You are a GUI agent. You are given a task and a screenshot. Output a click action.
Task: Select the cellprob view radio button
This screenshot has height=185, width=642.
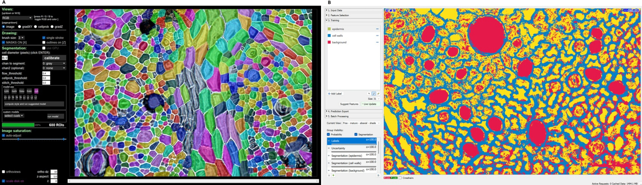[36, 27]
